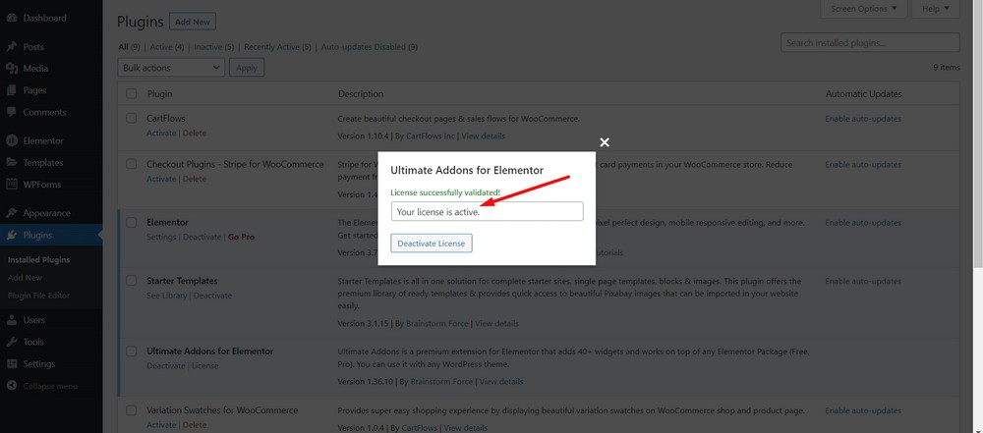This screenshot has width=983, height=433.
Task: Click the license key status field
Action: tap(487, 212)
